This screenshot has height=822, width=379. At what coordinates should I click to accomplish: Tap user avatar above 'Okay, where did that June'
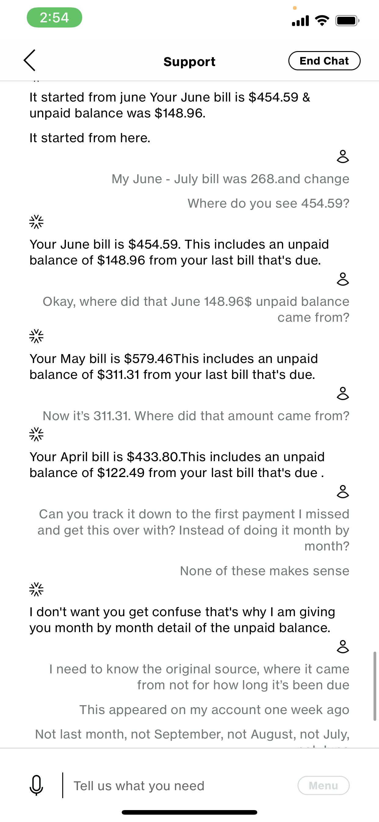(343, 279)
